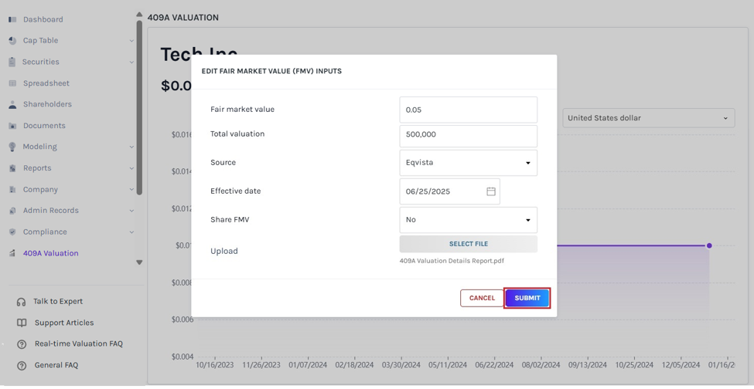
Task: Expand the Cap Table menu chevron
Action: tap(131, 41)
